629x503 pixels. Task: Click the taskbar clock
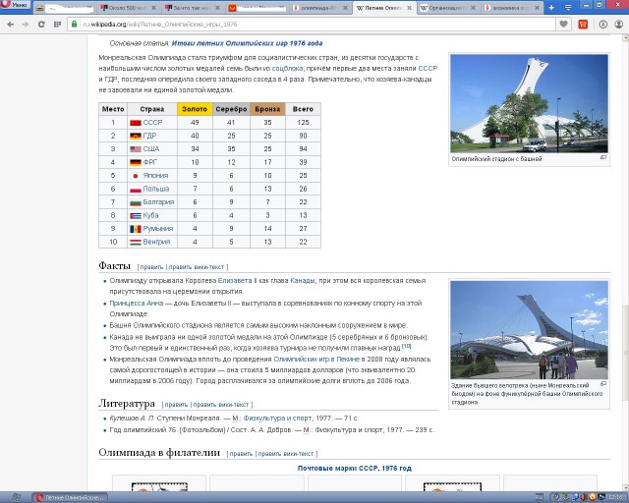615,497
